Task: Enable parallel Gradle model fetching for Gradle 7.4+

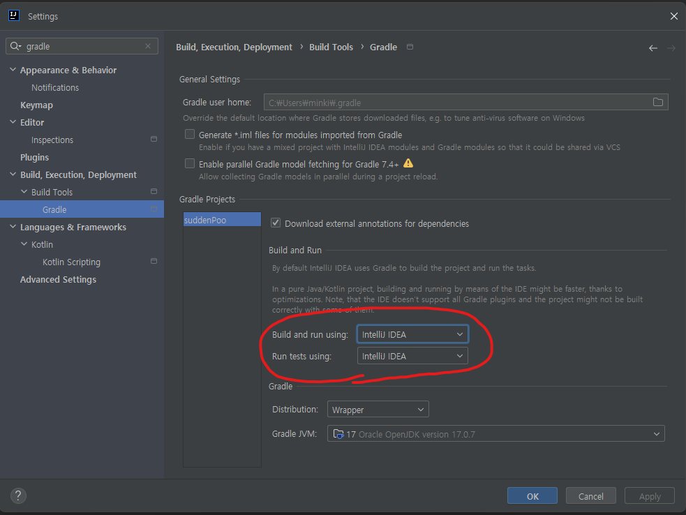Action: [x=189, y=163]
